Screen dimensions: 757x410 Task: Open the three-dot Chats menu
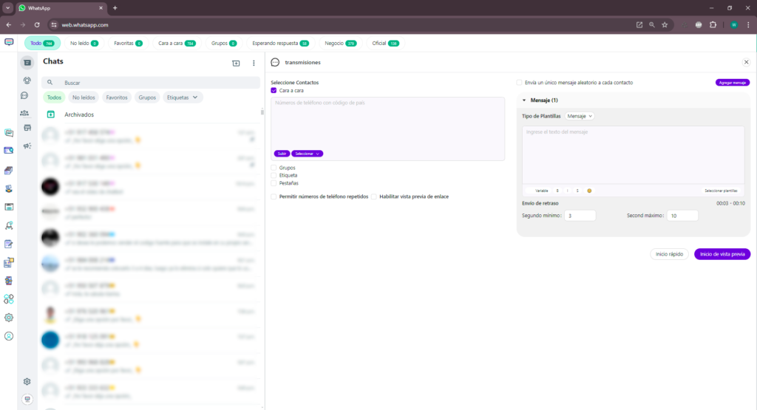[254, 64]
